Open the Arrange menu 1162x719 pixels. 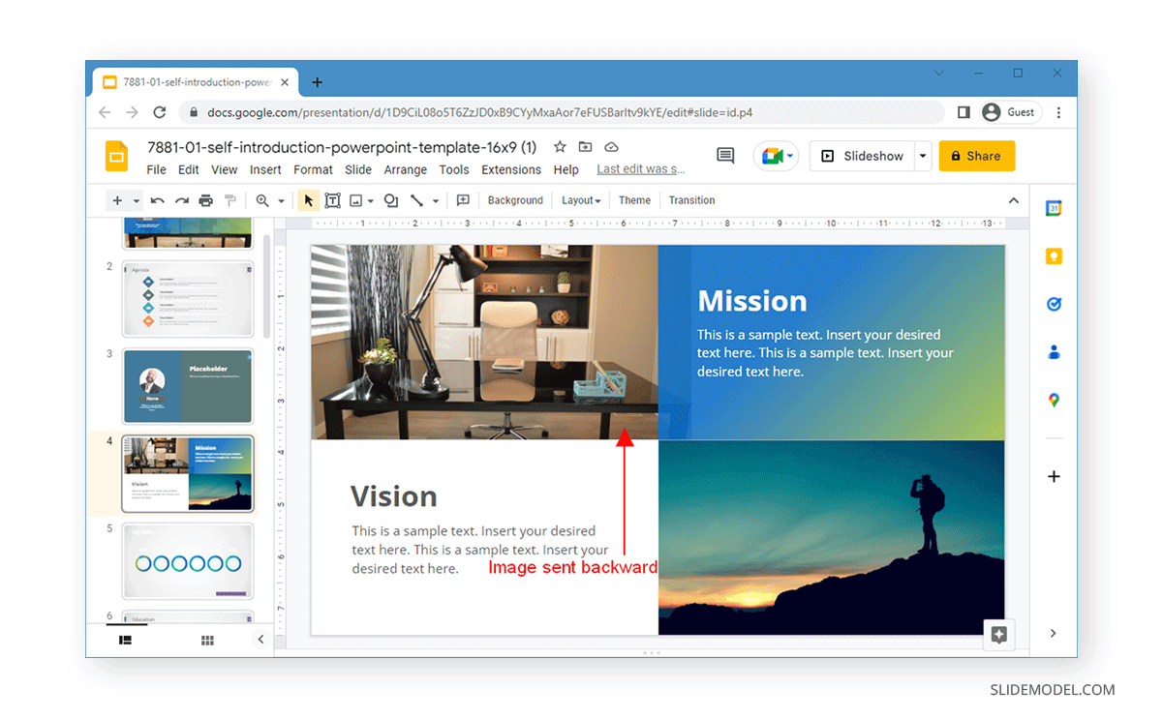coord(406,169)
